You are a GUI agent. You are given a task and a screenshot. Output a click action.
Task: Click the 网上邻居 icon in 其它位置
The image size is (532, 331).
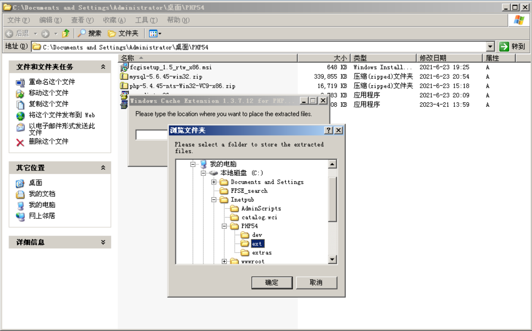pos(20,216)
